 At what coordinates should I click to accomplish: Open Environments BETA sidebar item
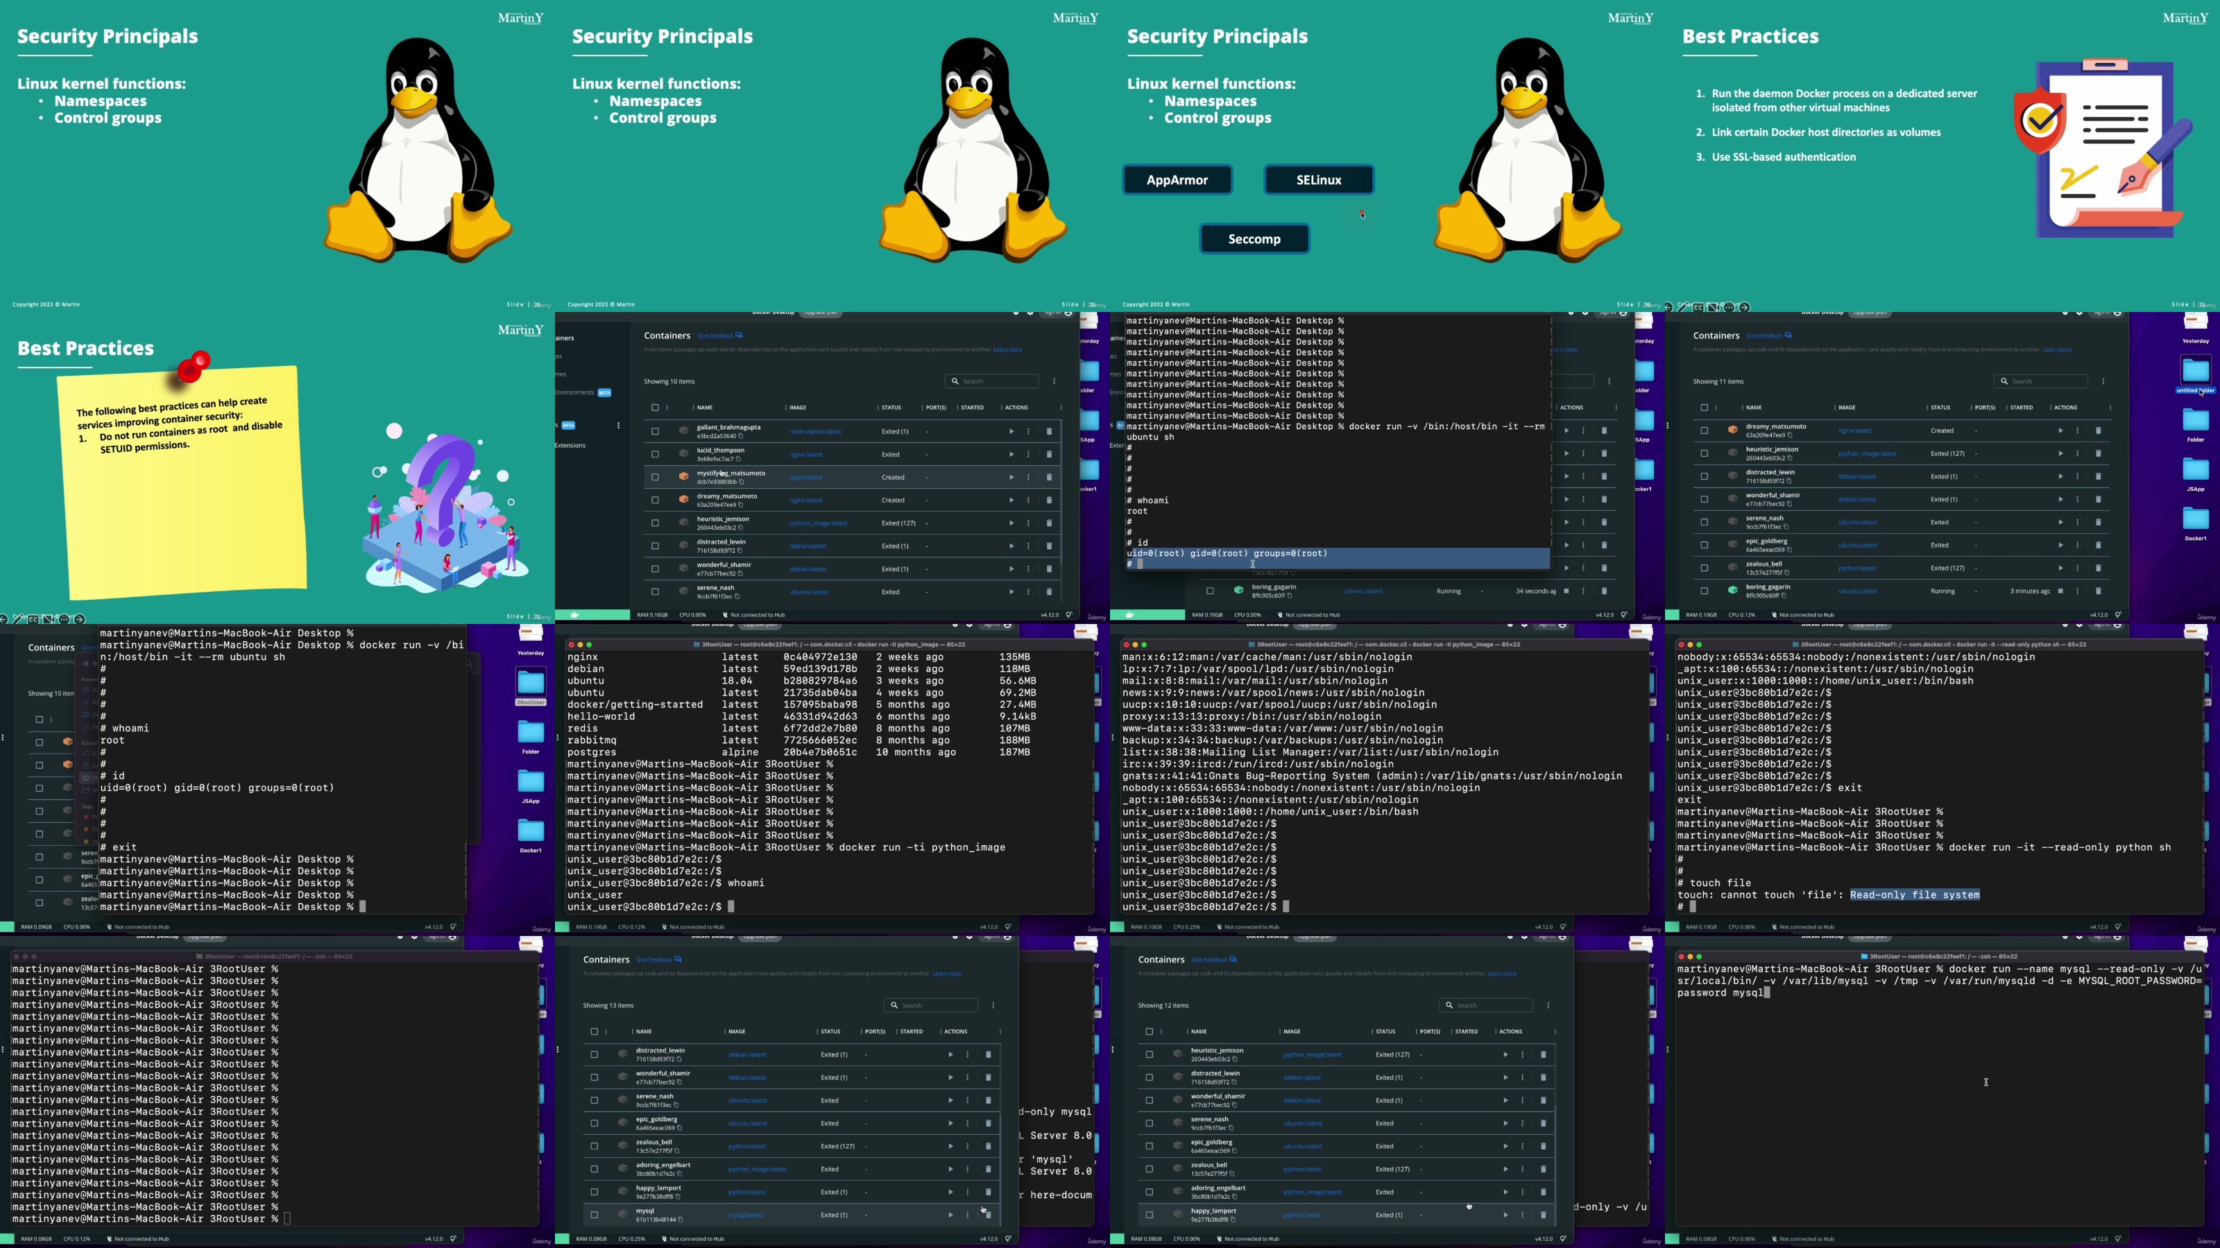point(576,392)
